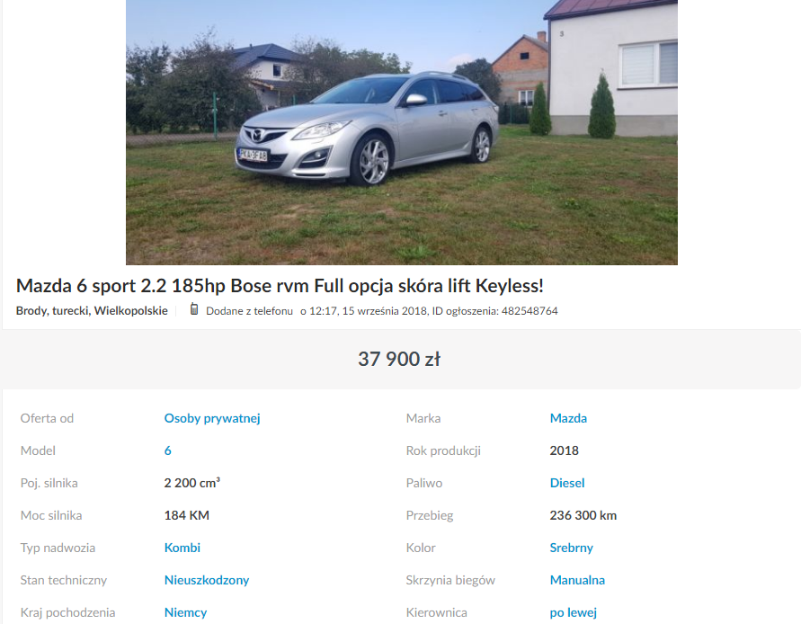Click the 2 200 cm³ engine capacity value
801x624 pixels.
(191, 483)
